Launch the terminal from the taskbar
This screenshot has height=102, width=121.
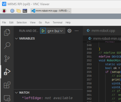click(25, 11)
